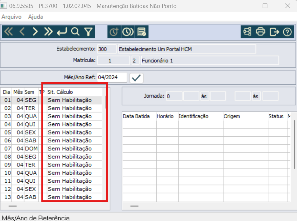297x221 pixels.
Task: Open the help question mark icon
Action: tap(287, 32)
